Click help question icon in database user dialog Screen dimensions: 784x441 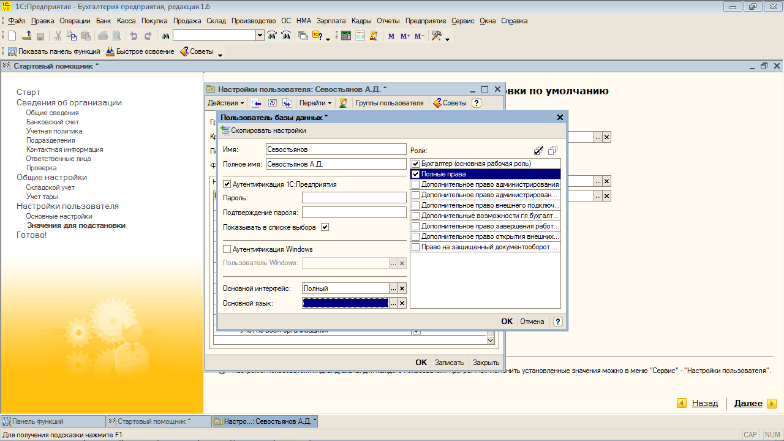(557, 322)
